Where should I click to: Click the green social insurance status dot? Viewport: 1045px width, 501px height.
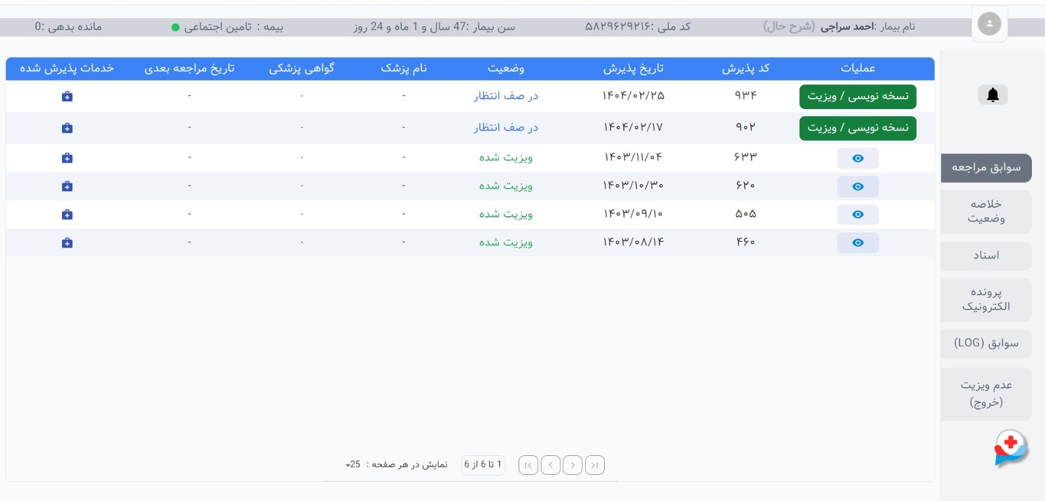tap(175, 27)
